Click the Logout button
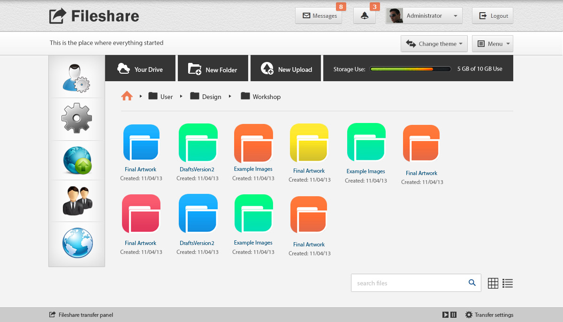 (492, 15)
